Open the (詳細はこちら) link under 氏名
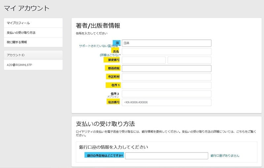The width and height of the screenshot is (264, 168). point(110,55)
